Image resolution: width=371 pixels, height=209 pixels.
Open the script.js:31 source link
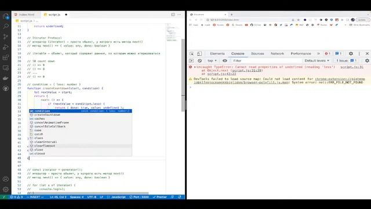pyautogui.click(x=352, y=67)
